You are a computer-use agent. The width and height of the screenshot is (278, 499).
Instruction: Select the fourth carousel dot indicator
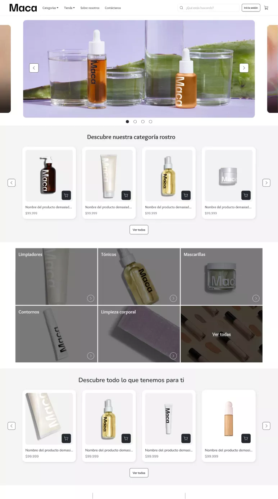pos(150,122)
